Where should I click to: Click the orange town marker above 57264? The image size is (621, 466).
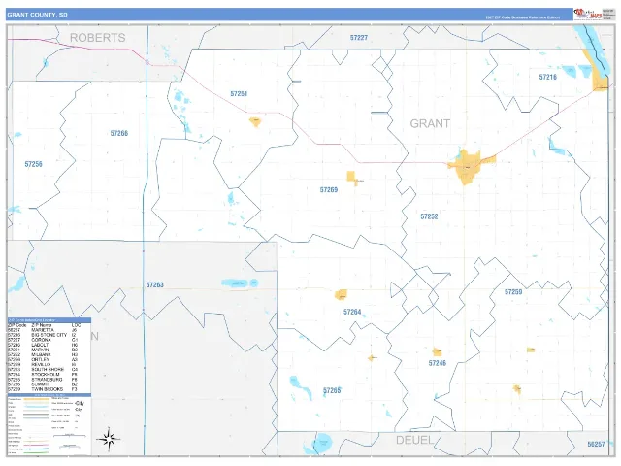point(341,295)
